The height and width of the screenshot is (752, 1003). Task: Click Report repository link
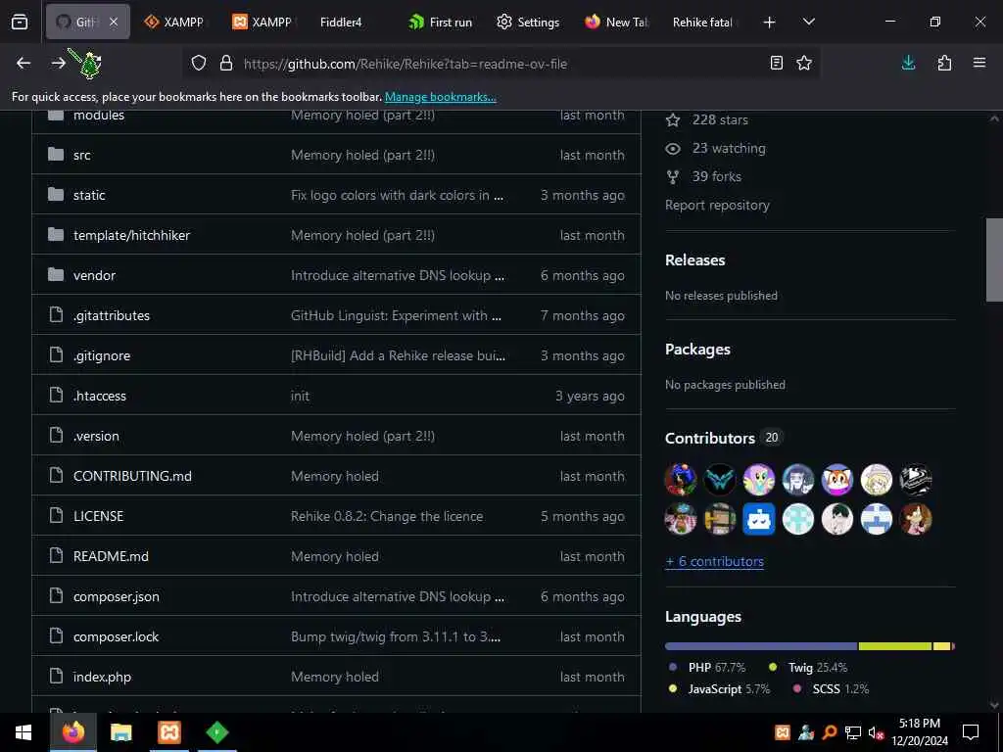click(717, 206)
